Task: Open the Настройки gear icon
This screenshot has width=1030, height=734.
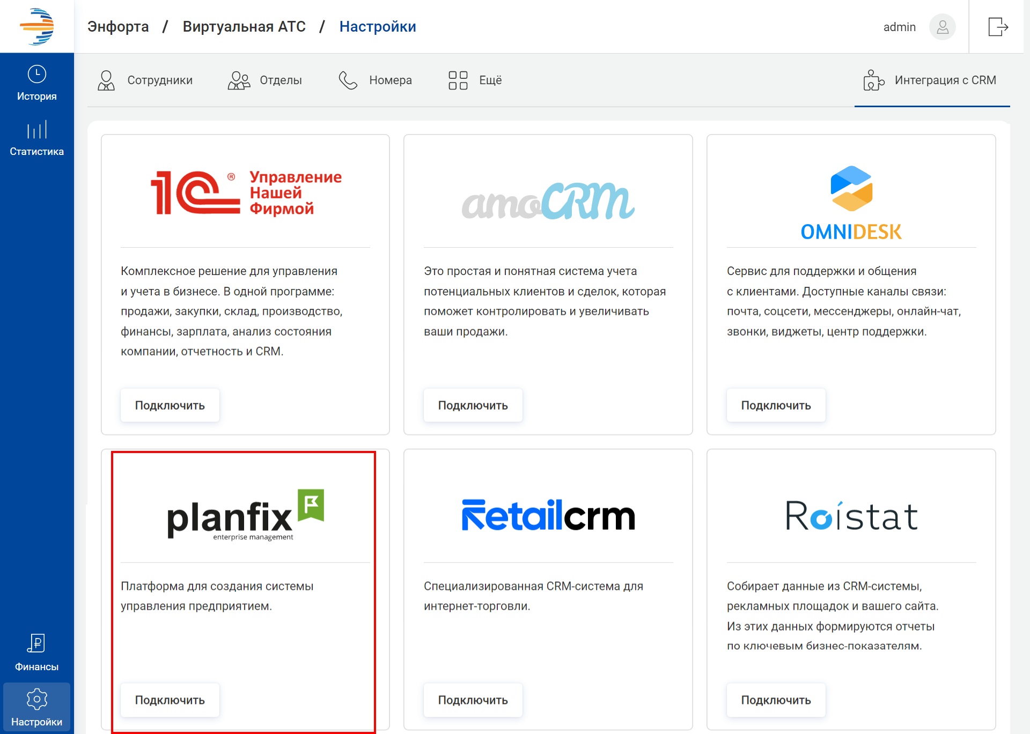Action: click(x=37, y=699)
